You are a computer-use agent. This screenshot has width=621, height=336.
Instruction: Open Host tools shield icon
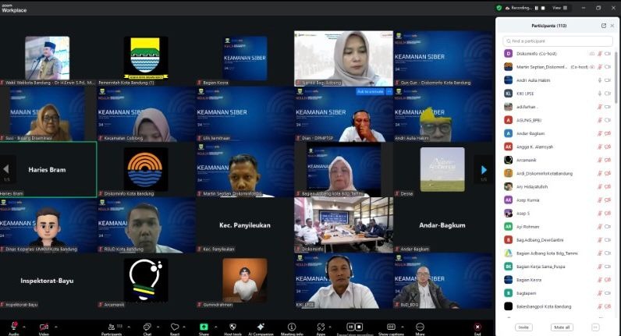pos(232,328)
